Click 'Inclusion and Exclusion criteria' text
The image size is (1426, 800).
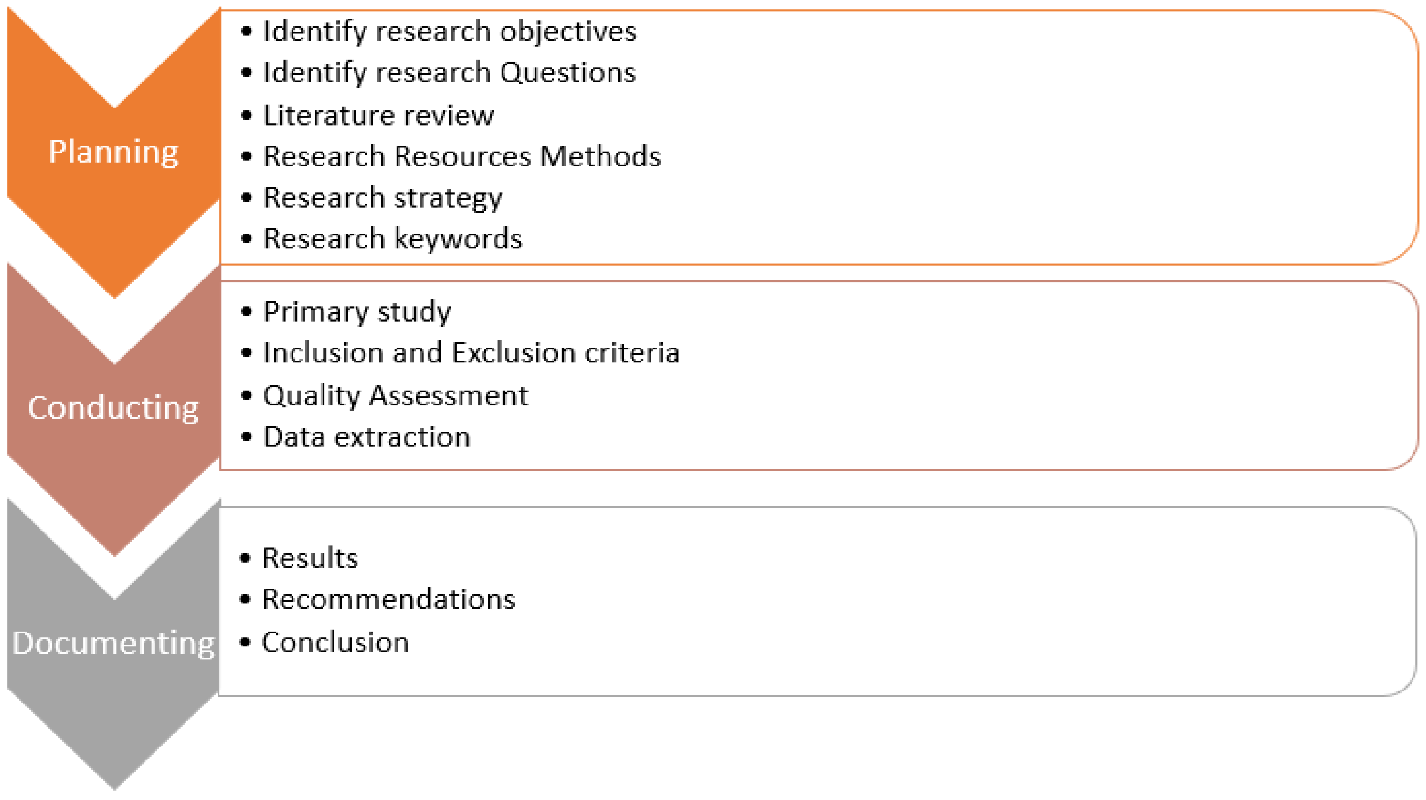click(x=471, y=353)
